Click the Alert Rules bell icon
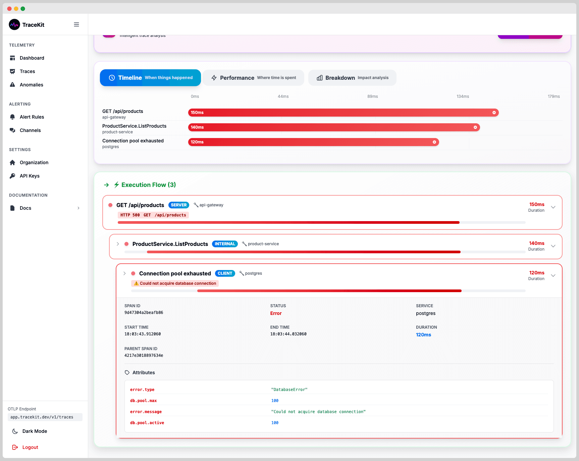Image resolution: width=579 pixels, height=461 pixels. pos(12,117)
